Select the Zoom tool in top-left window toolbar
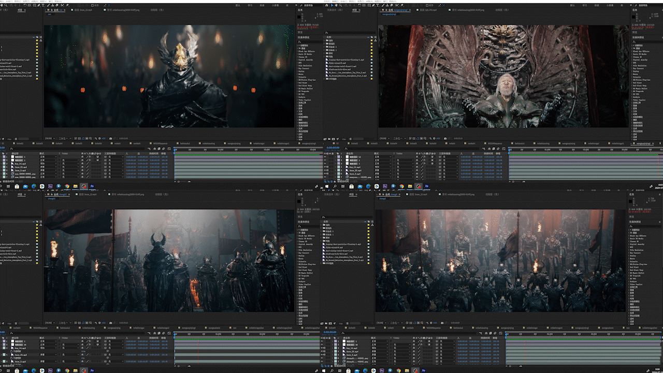 pyautogui.click(x=6, y=5)
